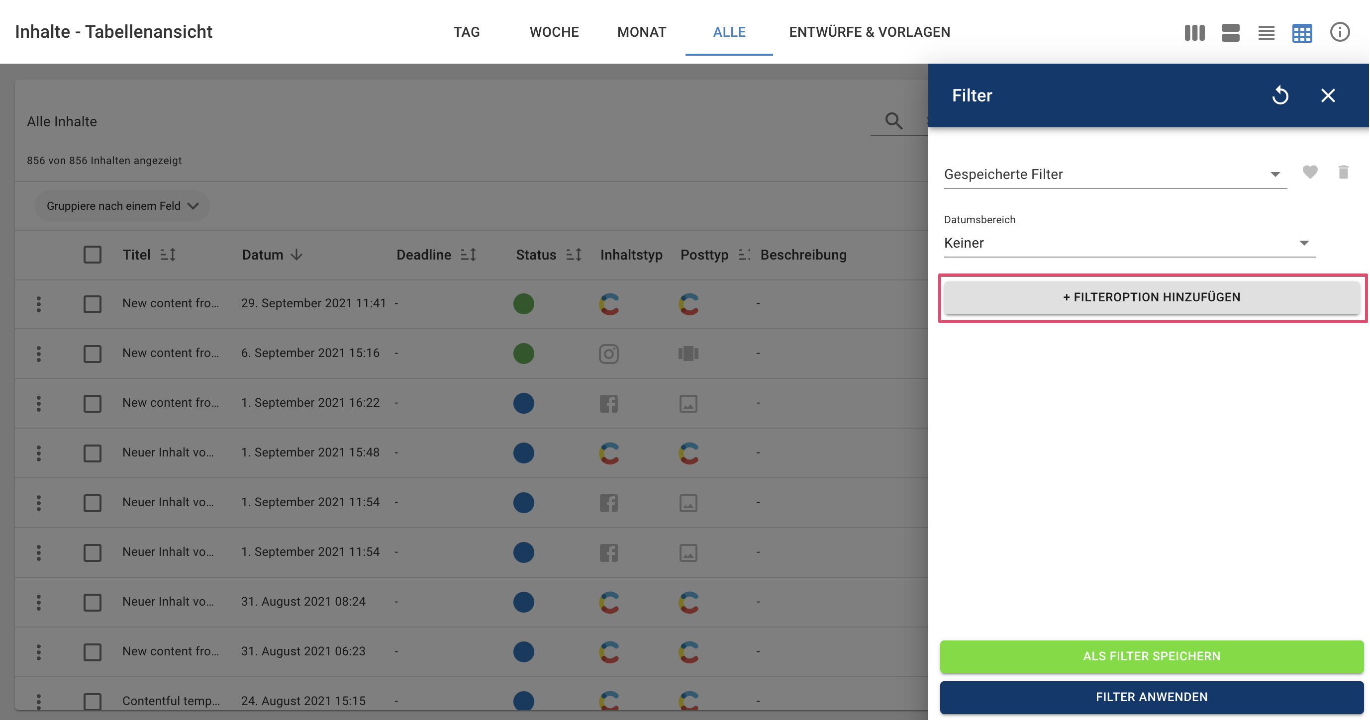The image size is (1370, 720).
Task: Open the Gespeicherte Filter dropdown
Action: point(1115,174)
